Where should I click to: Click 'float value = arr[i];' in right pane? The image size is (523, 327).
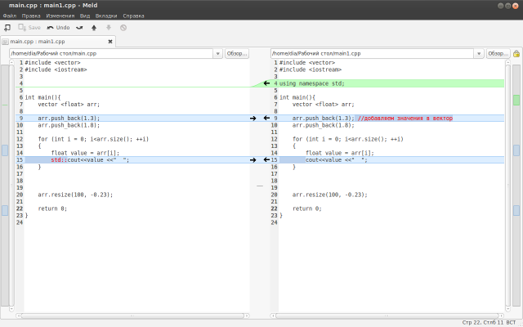pyautogui.click(x=340, y=153)
